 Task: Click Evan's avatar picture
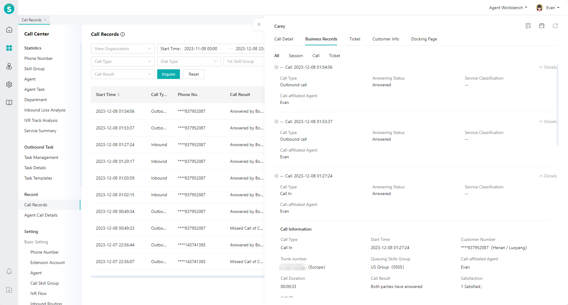pyautogui.click(x=539, y=8)
